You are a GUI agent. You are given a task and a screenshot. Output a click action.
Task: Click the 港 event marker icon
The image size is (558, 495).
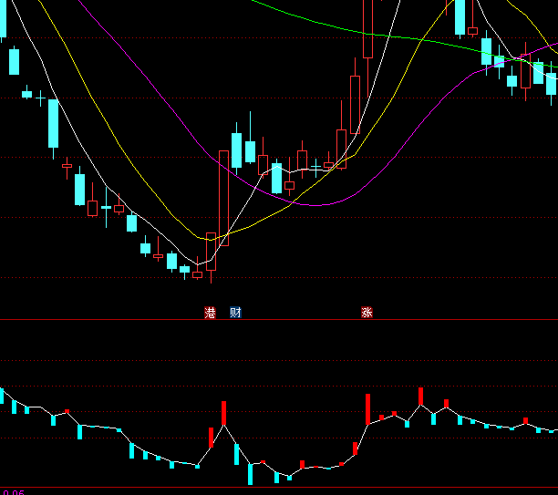point(211,313)
